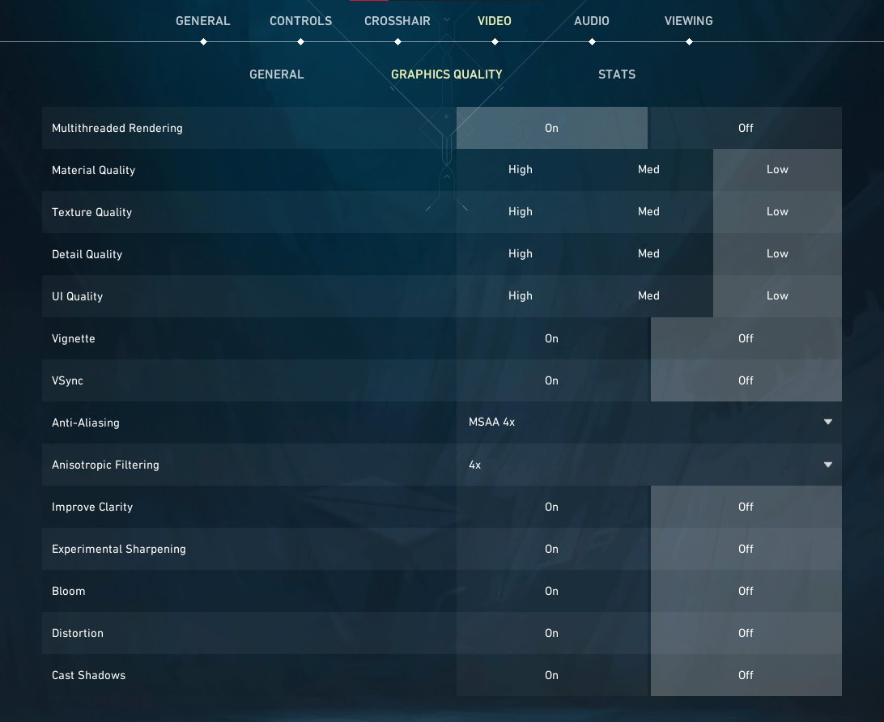The width and height of the screenshot is (884, 722).
Task: Select the Video tab
Action: pyautogui.click(x=495, y=21)
